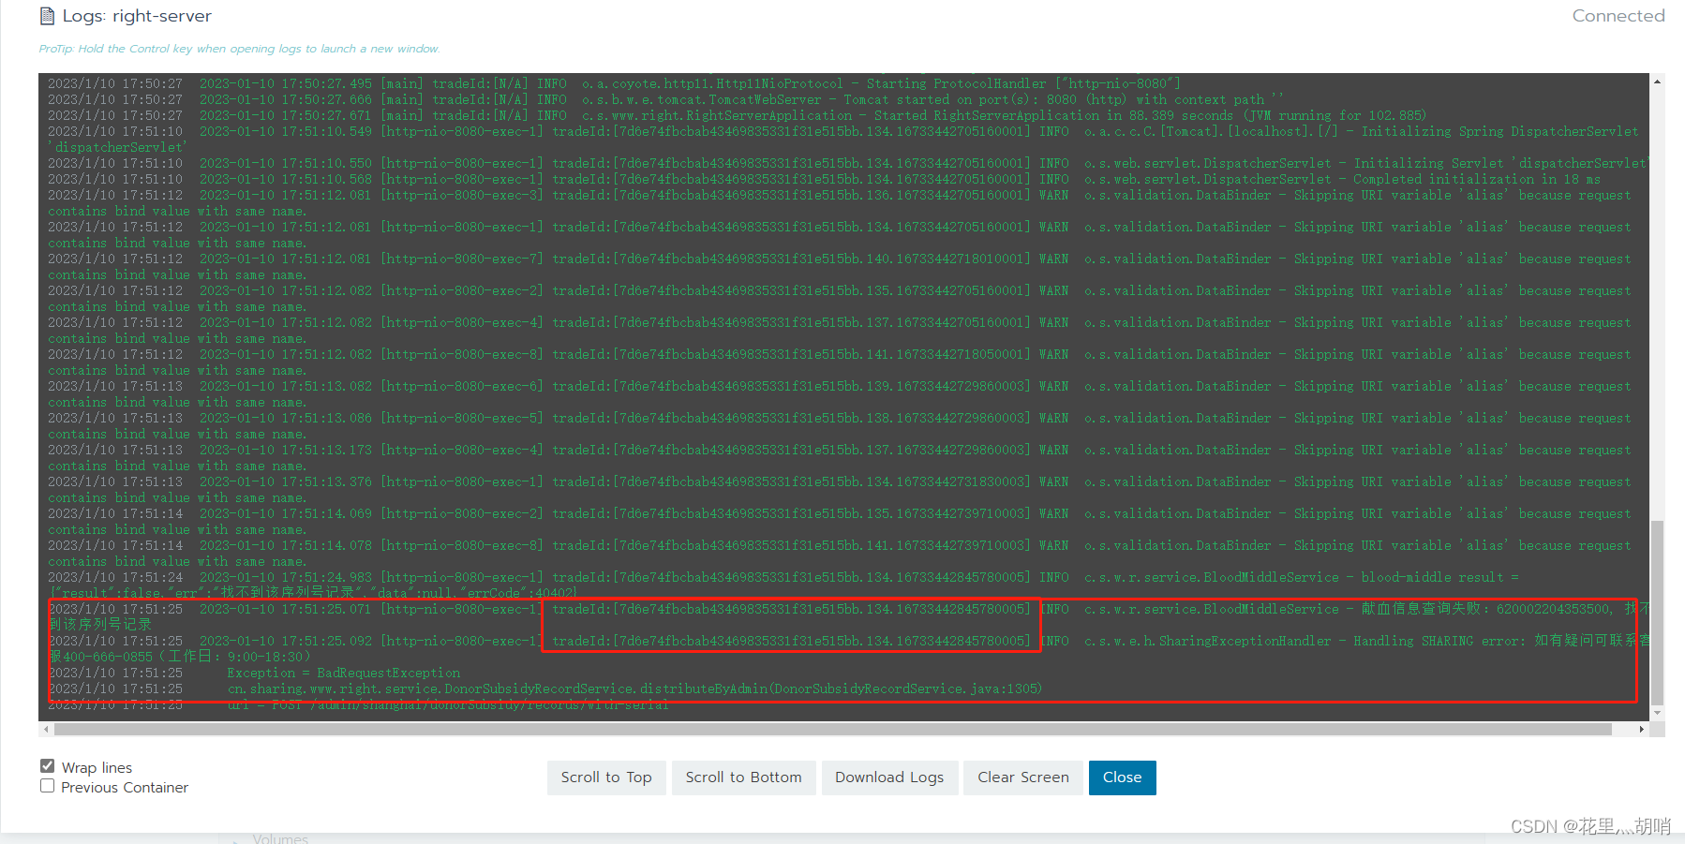The image size is (1685, 844).
Task: Click the 'Logs: right-server' title text
Action: (x=137, y=16)
